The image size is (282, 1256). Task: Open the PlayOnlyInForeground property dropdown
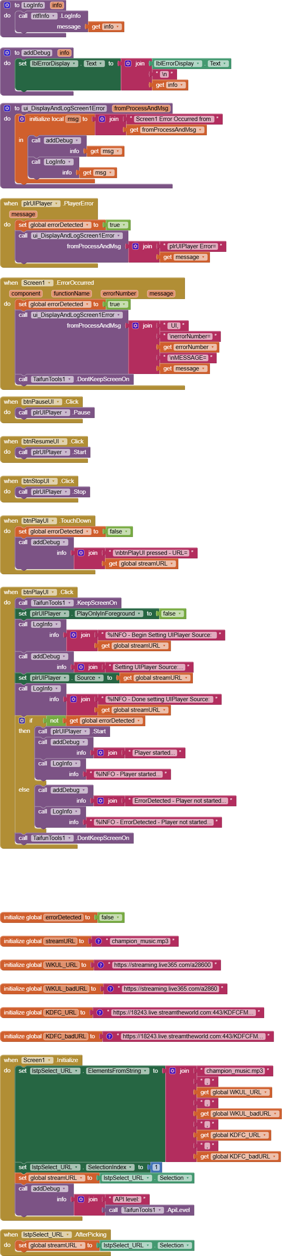click(x=109, y=614)
